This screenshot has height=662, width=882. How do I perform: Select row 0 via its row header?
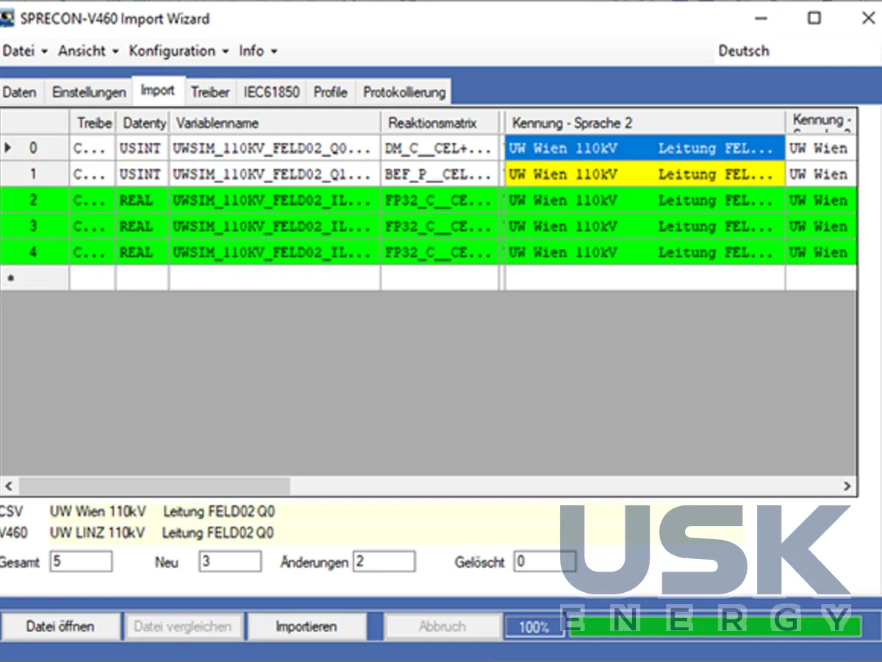(x=35, y=148)
